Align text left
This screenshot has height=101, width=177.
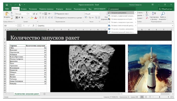[40, 18]
